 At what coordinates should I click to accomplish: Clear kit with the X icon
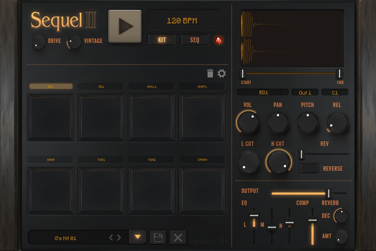(178, 237)
